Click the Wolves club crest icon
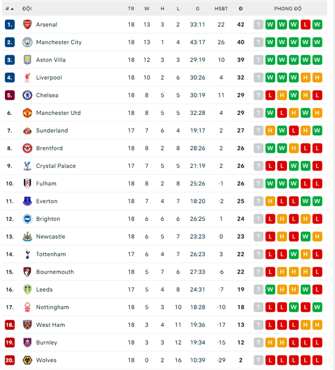The width and height of the screenshot is (335, 370). 27,360
